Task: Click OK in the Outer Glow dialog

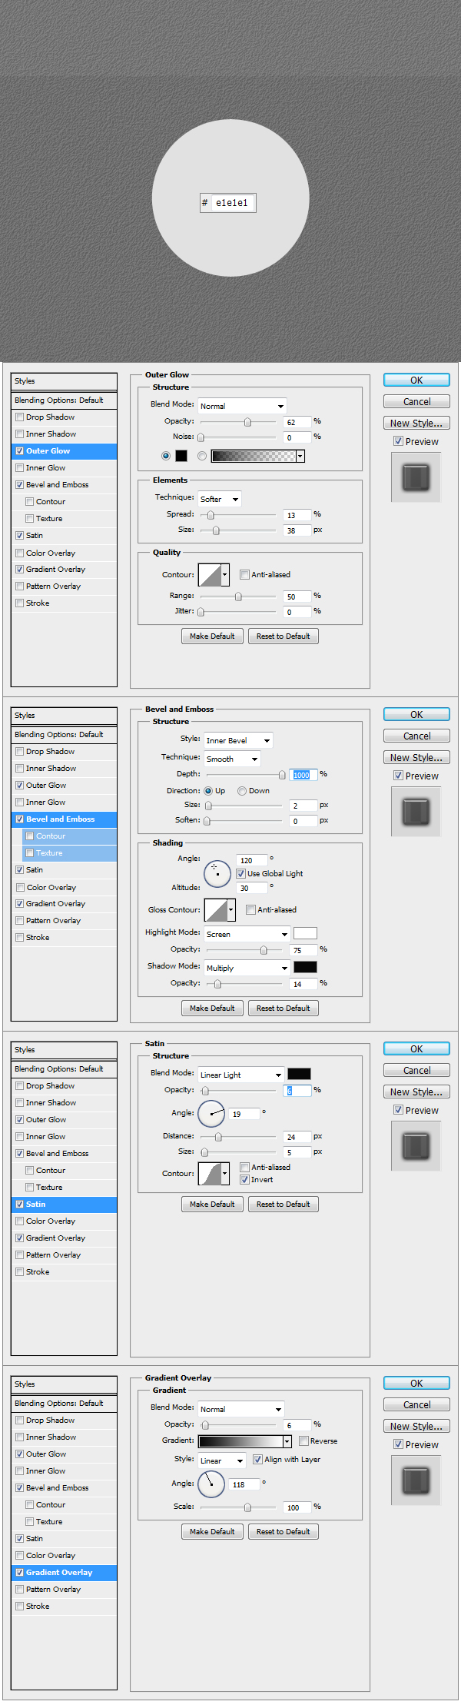Action: tap(416, 380)
